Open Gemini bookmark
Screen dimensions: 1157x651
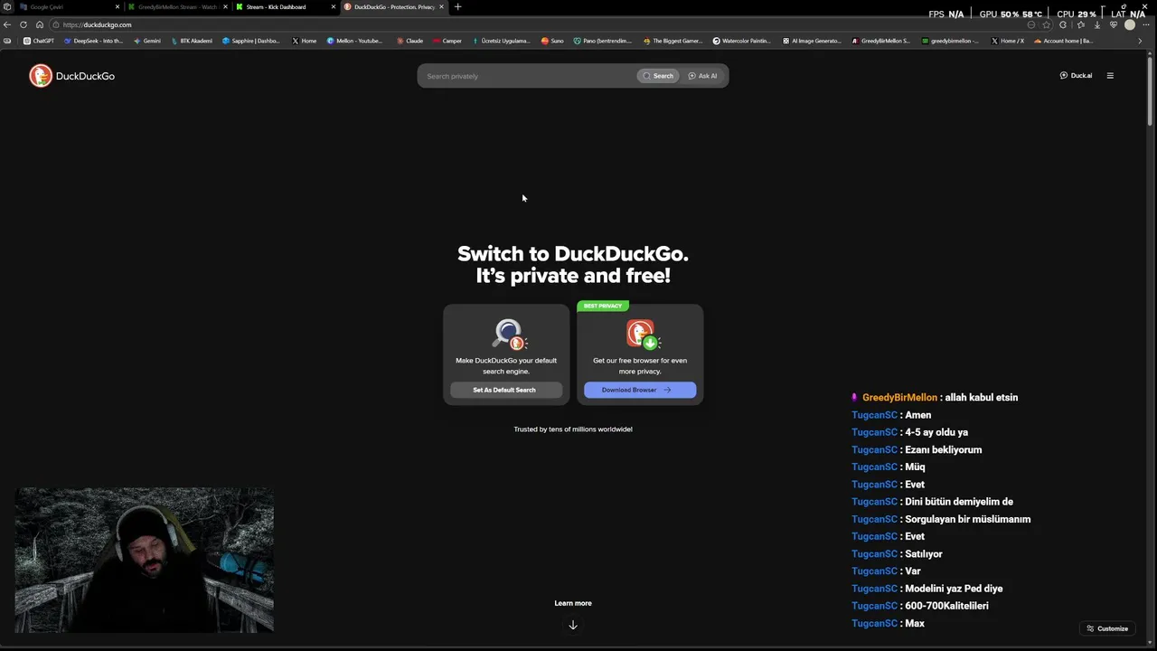146,41
